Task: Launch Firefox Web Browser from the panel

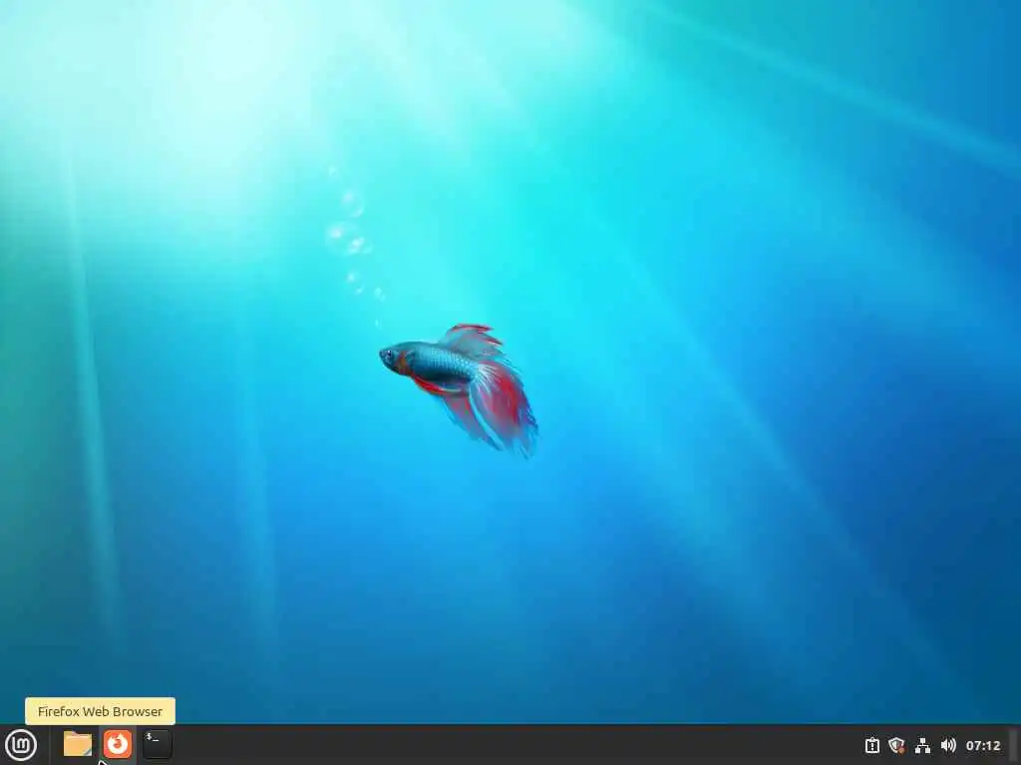Action: point(118,744)
